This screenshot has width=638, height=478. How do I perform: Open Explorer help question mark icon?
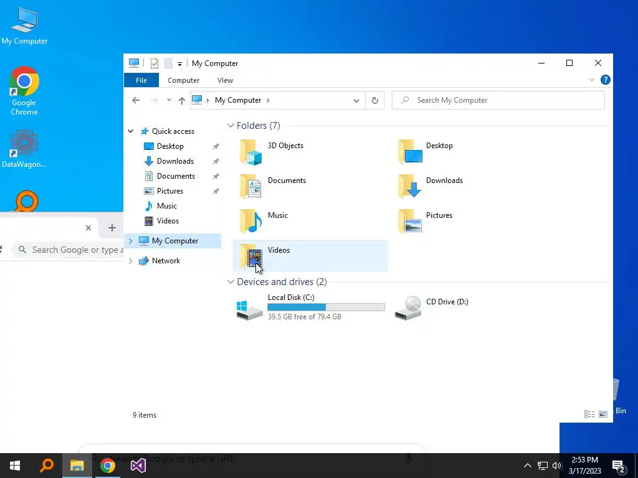(x=606, y=80)
